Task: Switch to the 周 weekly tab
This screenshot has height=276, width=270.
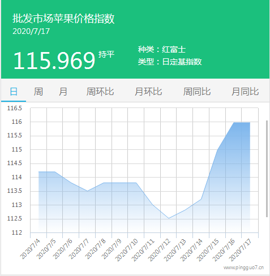Action: click(x=38, y=92)
